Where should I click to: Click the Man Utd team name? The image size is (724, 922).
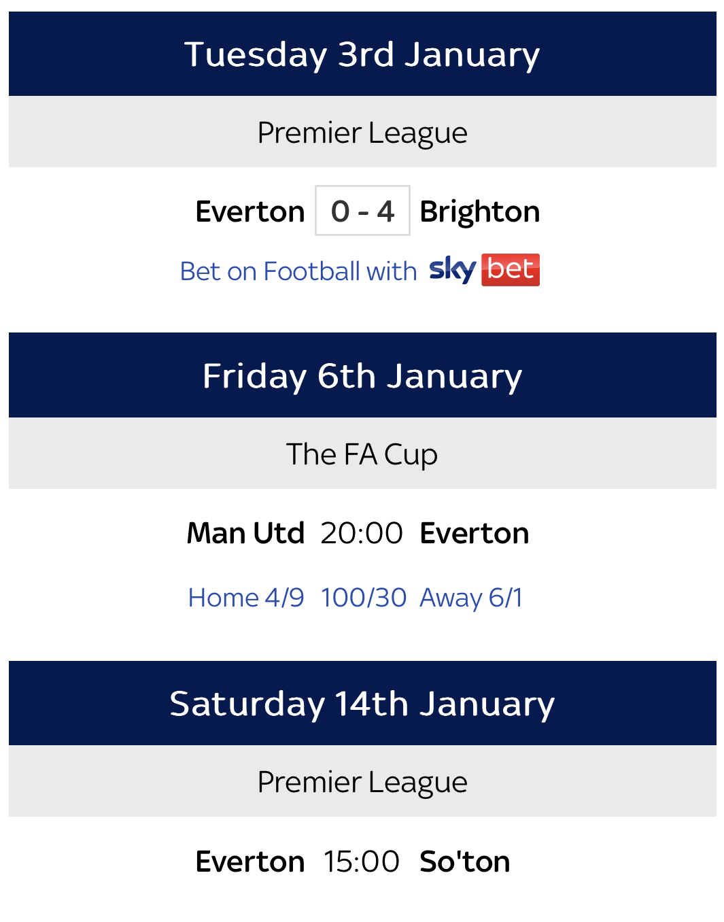coord(245,533)
